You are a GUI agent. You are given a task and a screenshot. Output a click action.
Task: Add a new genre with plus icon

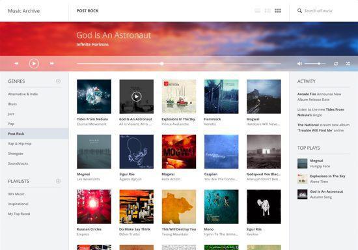pos(58,81)
